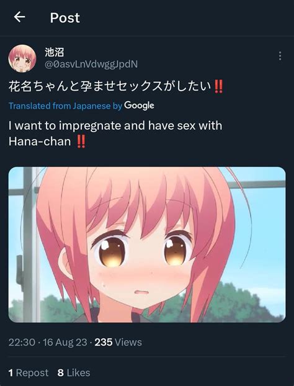
Task: Open the poster's round profile avatar
Action: click(x=22, y=58)
